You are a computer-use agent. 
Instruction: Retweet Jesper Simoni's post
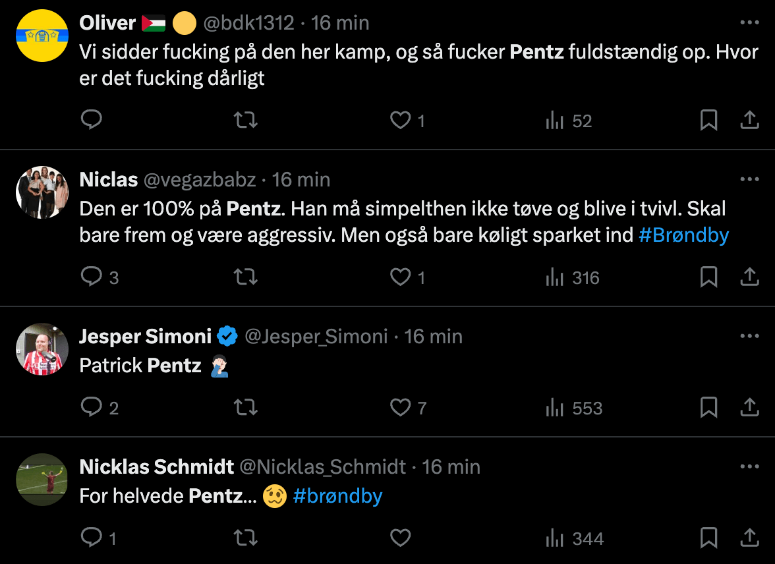coord(246,407)
